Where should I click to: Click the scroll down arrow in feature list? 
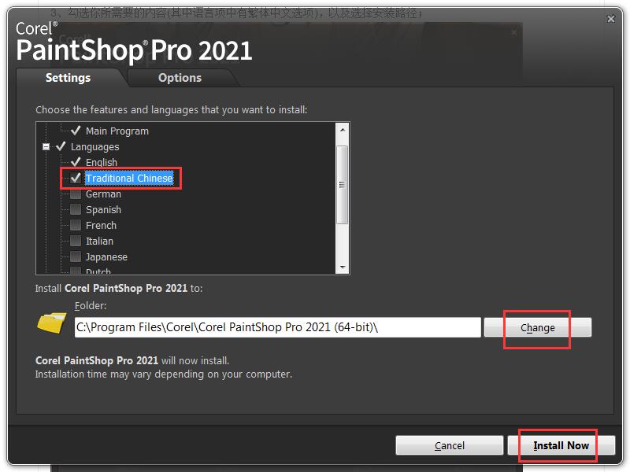tap(343, 267)
